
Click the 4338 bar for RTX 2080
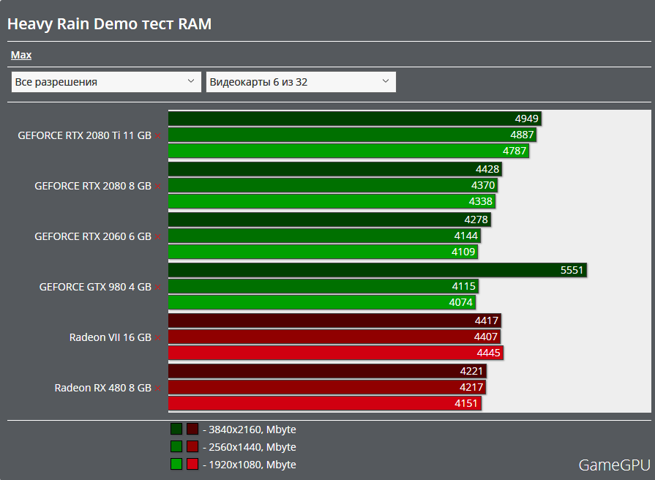point(332,201)
